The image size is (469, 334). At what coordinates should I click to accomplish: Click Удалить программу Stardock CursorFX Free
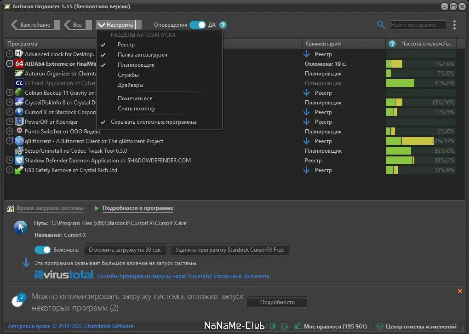229,250
